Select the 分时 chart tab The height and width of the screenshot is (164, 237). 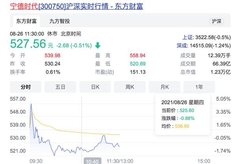(x=26, y=87)
